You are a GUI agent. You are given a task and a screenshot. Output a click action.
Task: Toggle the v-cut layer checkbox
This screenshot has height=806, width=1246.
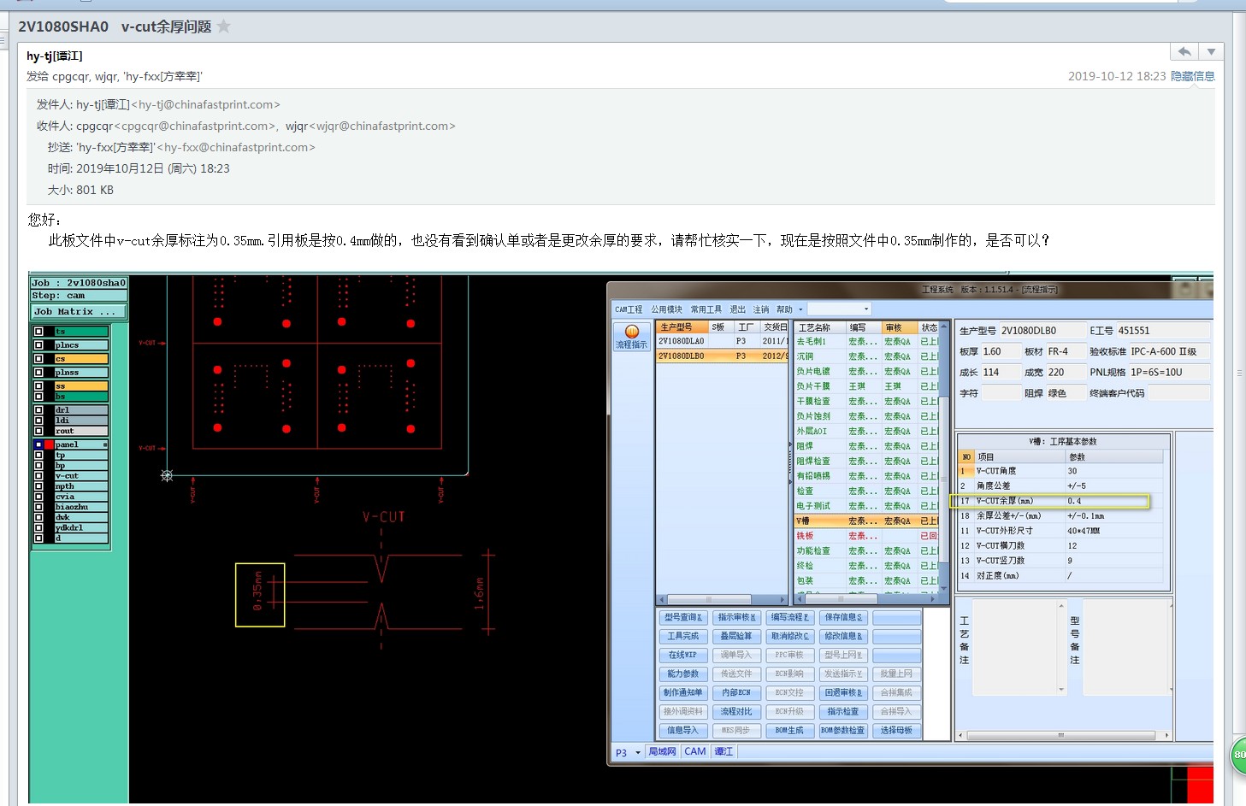(x=38, y=476)
